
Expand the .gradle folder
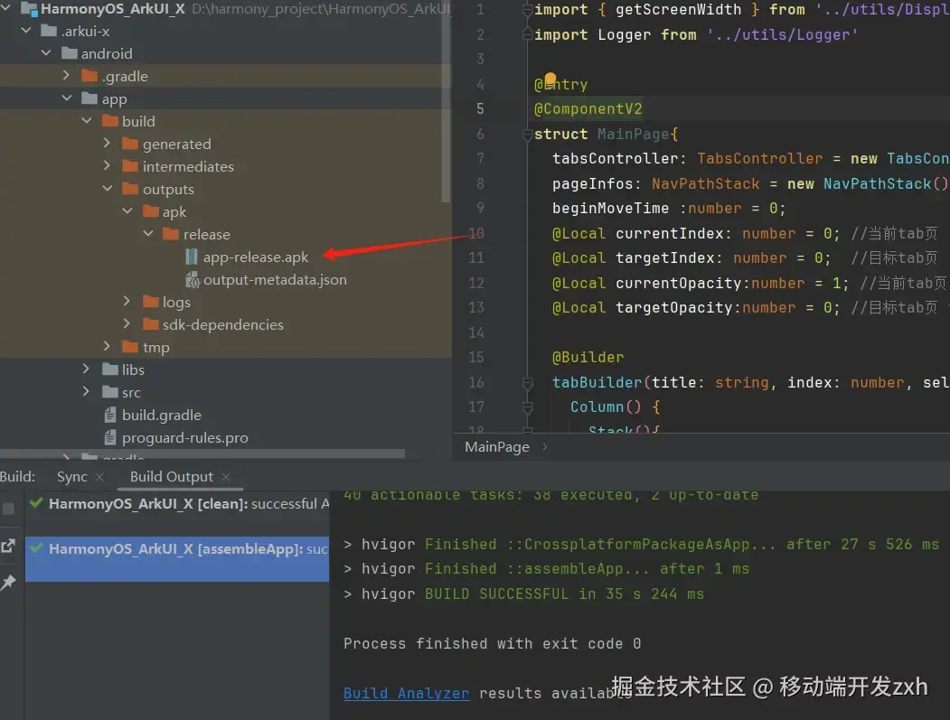tap(66, 75)
